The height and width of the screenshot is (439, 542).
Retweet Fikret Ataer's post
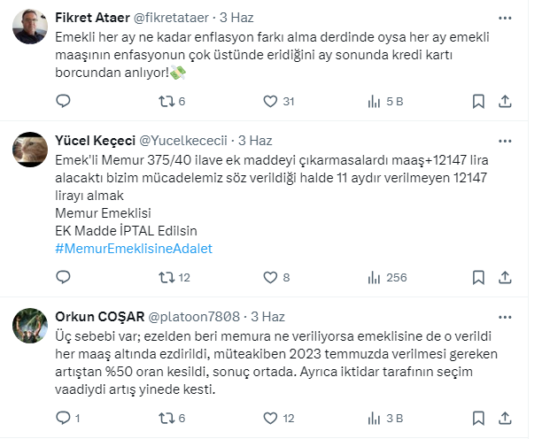166,102
